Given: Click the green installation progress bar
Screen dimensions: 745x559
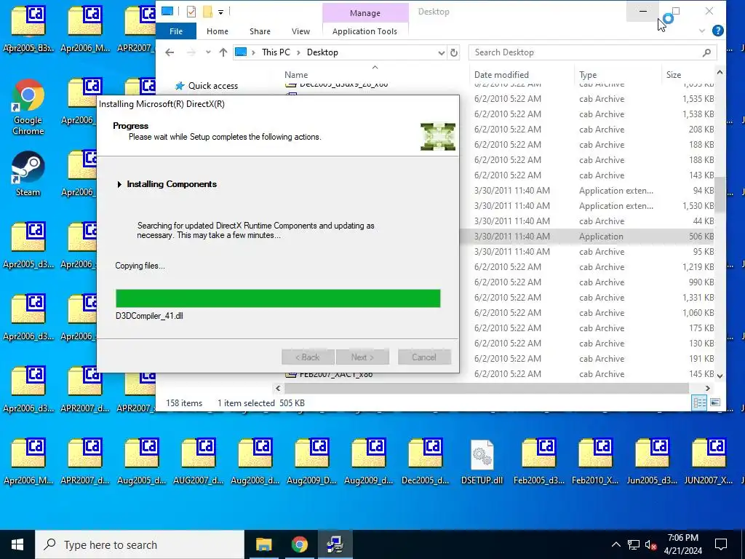Looking at the screenshot, I should (278, 298).
